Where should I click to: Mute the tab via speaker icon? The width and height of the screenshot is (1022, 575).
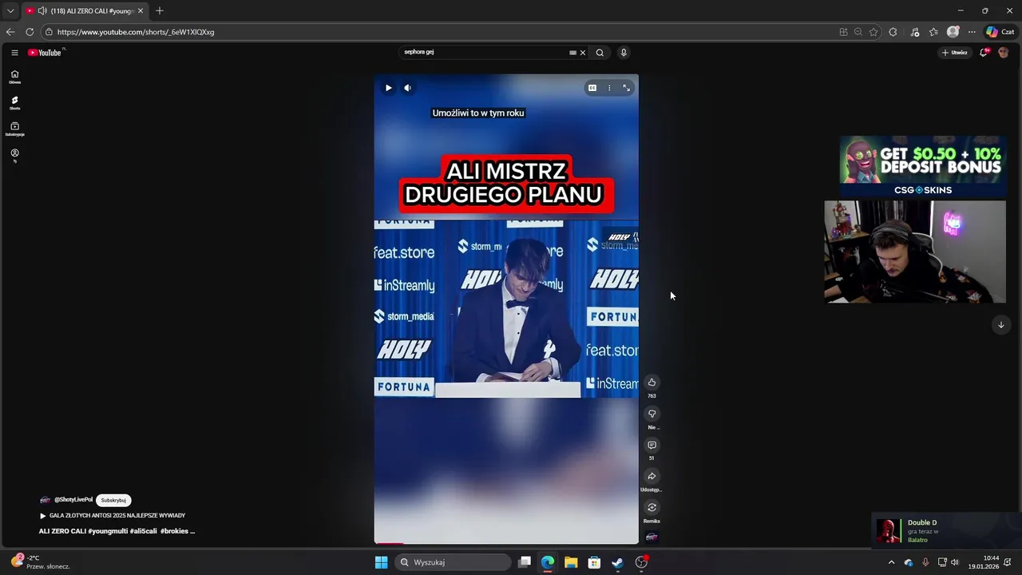click(42, 11)
